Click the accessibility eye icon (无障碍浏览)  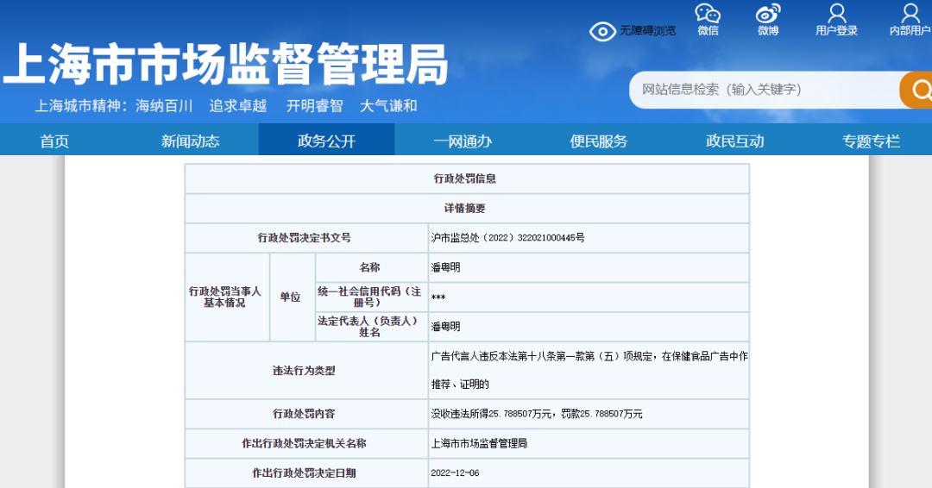click(602, 31)
